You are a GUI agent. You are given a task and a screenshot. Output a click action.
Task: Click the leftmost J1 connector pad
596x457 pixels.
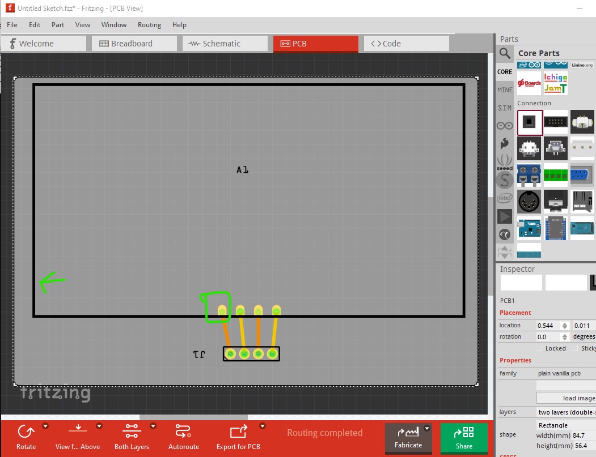pyautogui.click(x=230, y=354)
